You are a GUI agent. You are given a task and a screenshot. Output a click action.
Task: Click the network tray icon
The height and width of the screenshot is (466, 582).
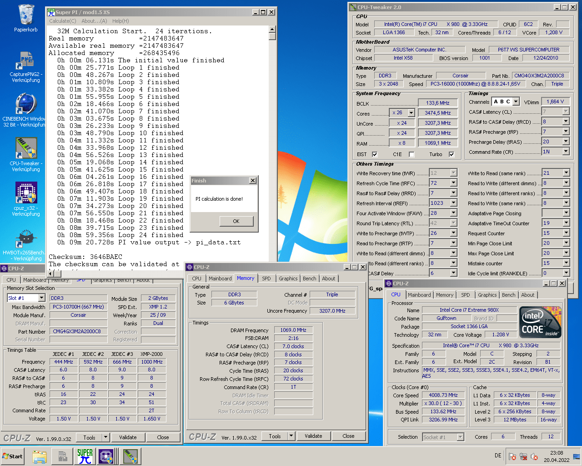click(x=523, y=456)
